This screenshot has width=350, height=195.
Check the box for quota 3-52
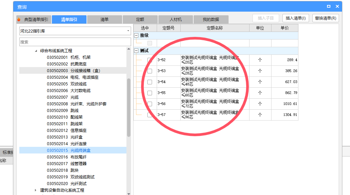pyautogui.click(x=150, y=60)
